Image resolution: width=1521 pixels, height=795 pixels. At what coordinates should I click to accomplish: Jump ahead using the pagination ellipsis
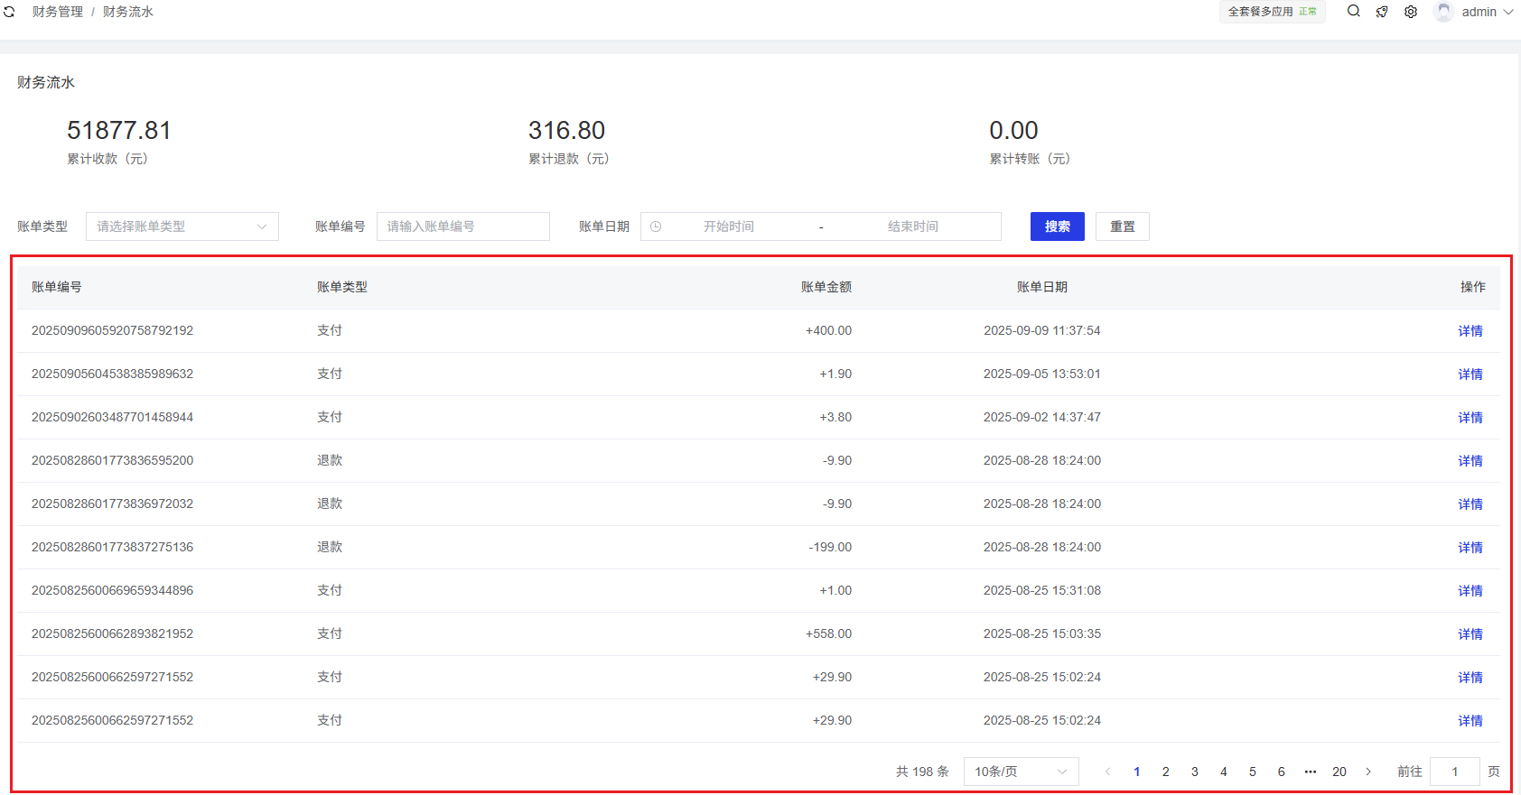[x=1311, y=772]
